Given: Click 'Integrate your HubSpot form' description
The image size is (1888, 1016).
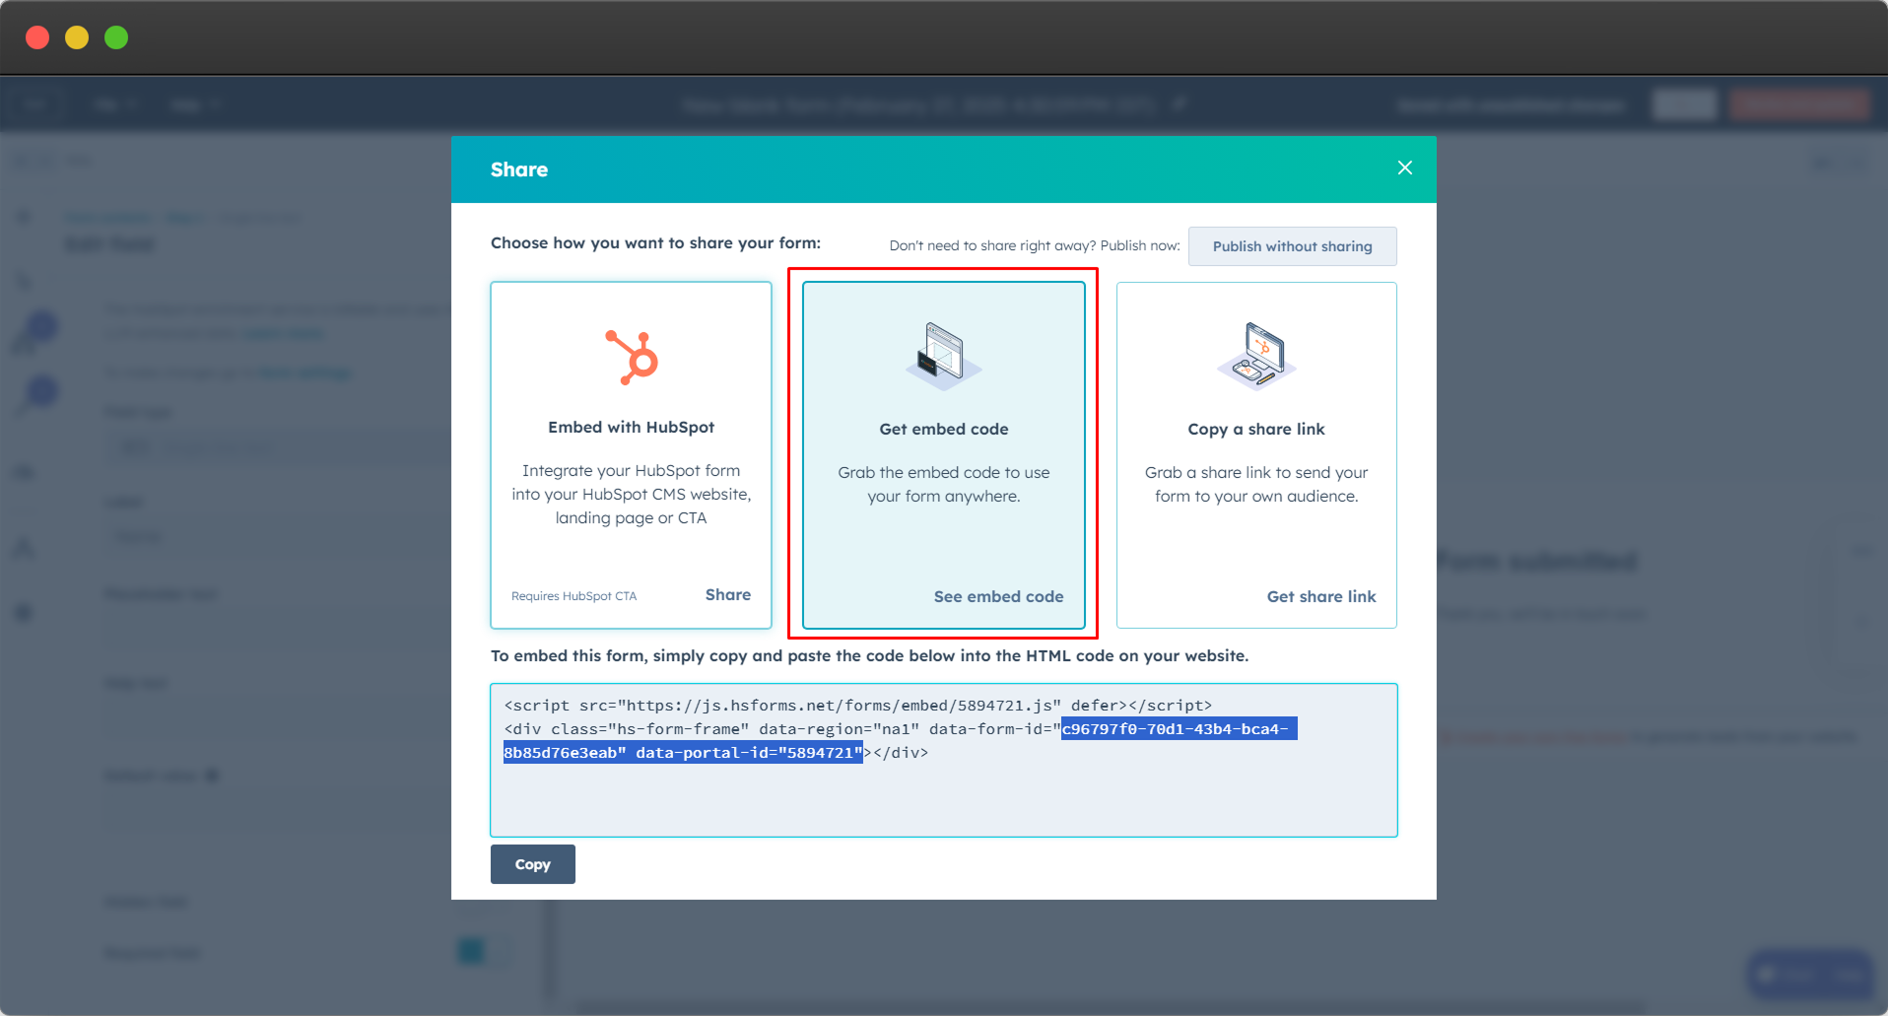Looking at the screenshot, I should pos(631,494).
